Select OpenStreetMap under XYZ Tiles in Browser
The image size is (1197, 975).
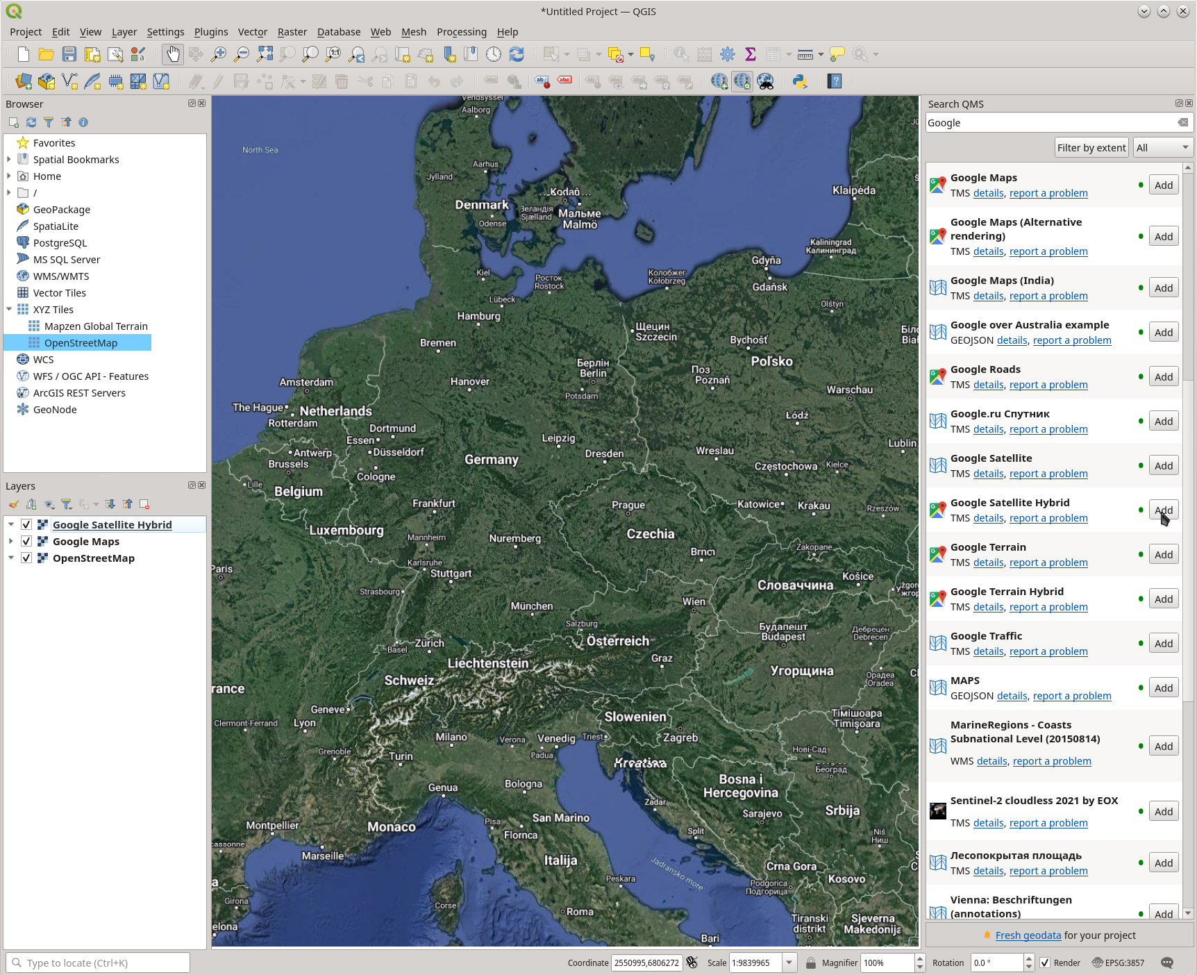[x=81, y=342]
